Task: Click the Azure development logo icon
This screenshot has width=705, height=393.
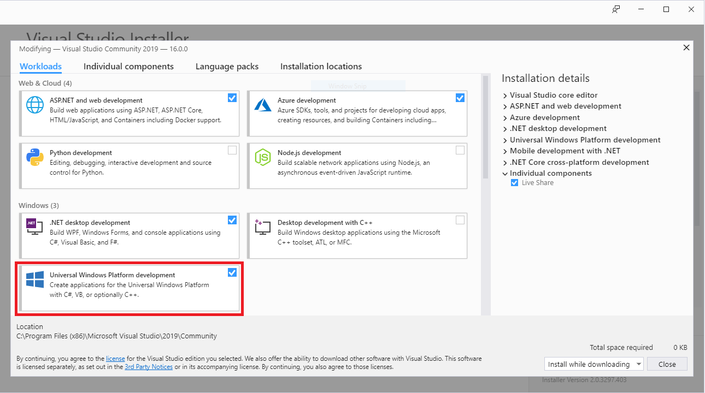Action: coord(263,104)
